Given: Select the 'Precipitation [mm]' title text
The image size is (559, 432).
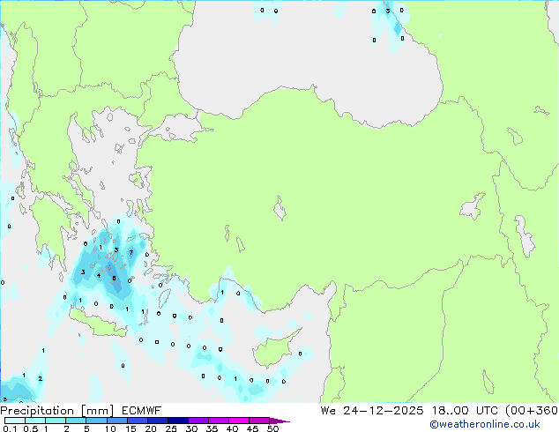Looking at the screenshot, I should 56,411.
